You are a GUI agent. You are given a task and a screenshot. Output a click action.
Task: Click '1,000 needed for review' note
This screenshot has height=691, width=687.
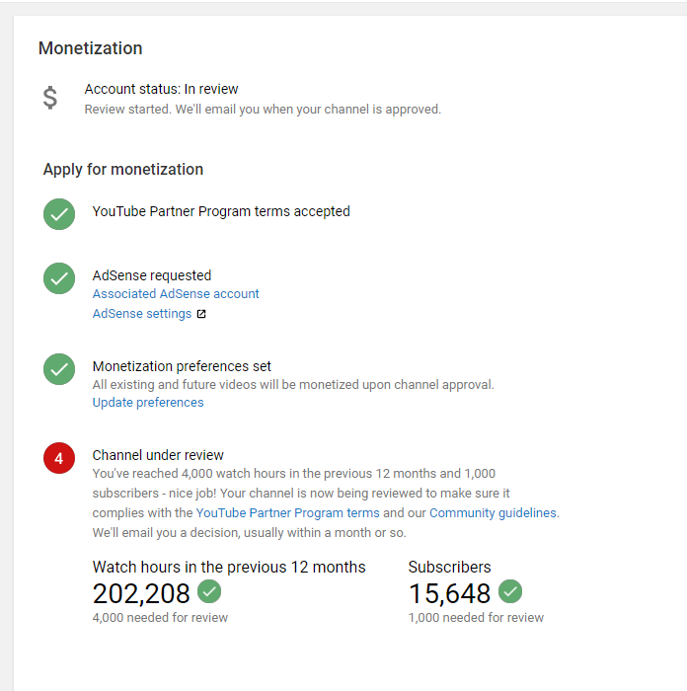coord(476,618)
